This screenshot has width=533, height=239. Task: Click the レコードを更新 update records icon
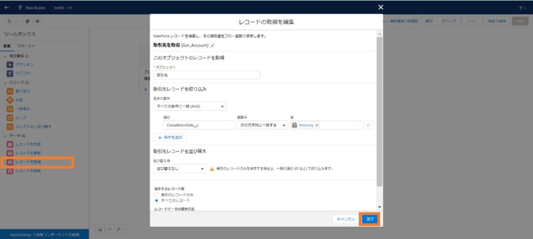(10, 153)
